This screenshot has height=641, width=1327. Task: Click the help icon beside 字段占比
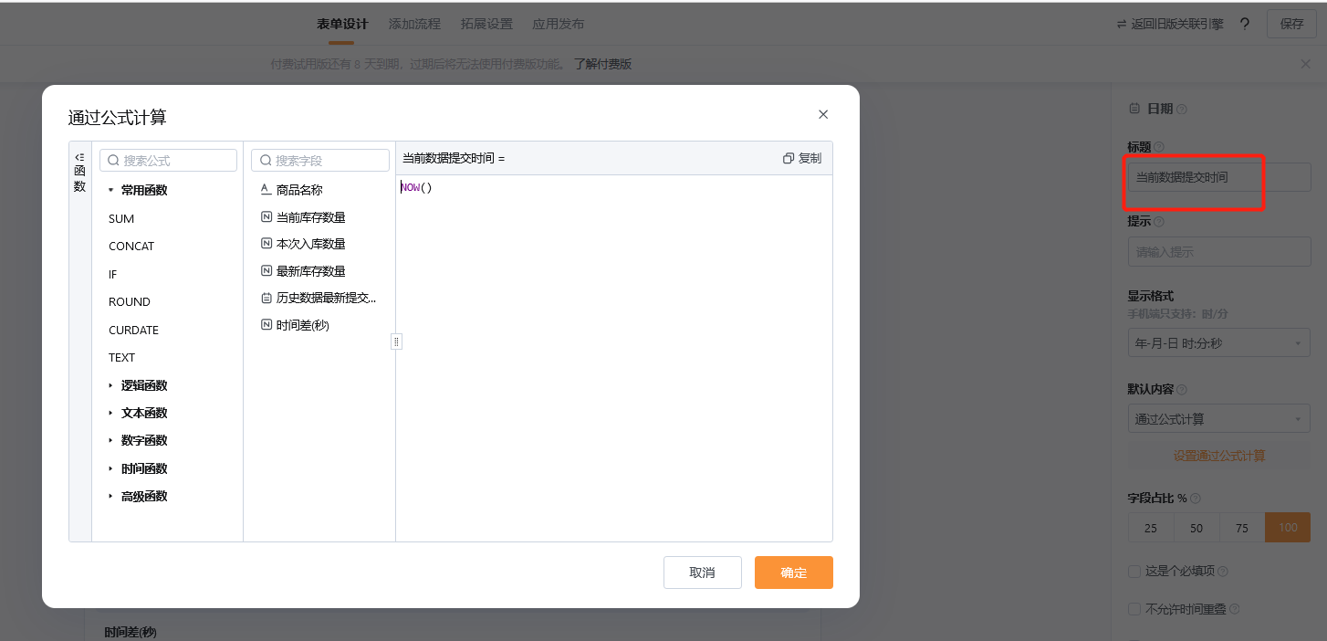tap(1196, 499)
